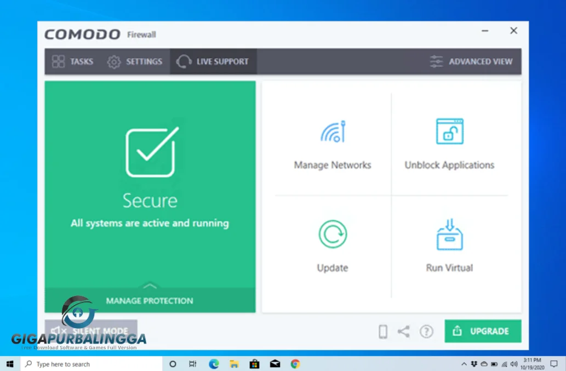The width and height of the screenshot is (566, 371).
Task: Minimize the Comodo Firewall window
Action: (x=485, y=31)
